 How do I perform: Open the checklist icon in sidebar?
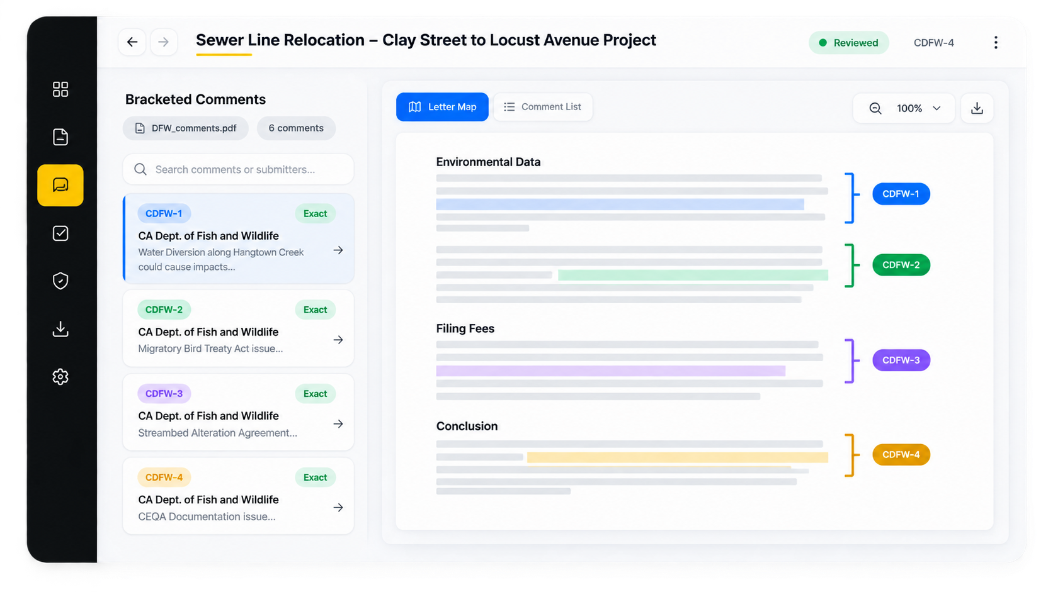(x=60, y=233)
